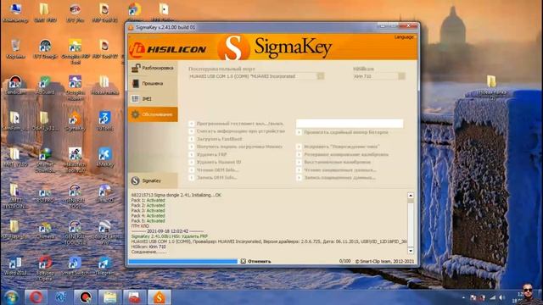543x305 pixels.
Task: Click Программный тестпоинт вкл./выкл. button
Action: click(237, 124)
